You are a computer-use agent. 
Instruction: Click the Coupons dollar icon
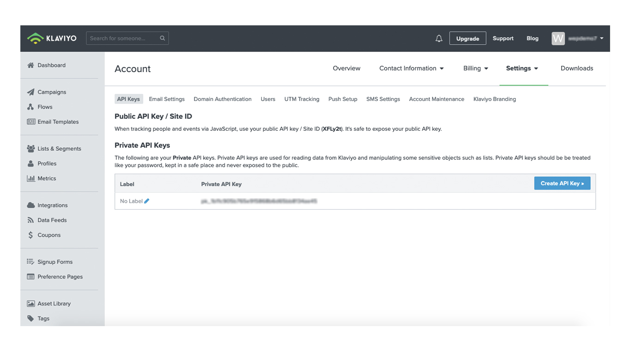(x=31, y=235)
